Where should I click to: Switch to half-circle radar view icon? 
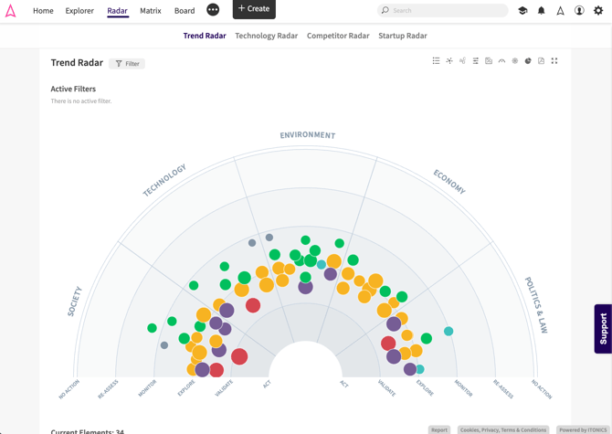(x=501, y=60)
